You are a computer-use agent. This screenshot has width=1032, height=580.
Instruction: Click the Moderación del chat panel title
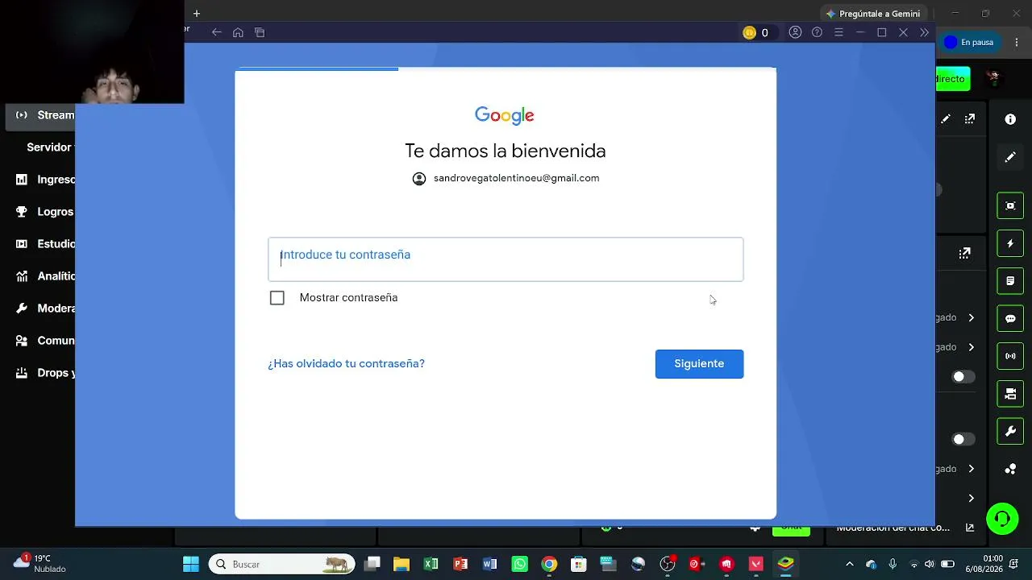tap(893, 528)
